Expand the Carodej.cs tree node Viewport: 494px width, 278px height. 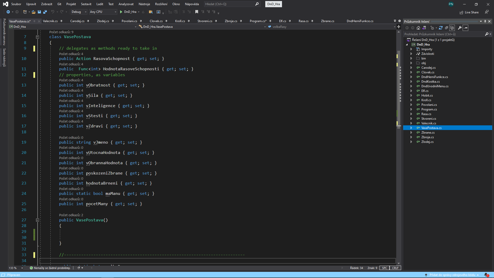pos(411,68)
